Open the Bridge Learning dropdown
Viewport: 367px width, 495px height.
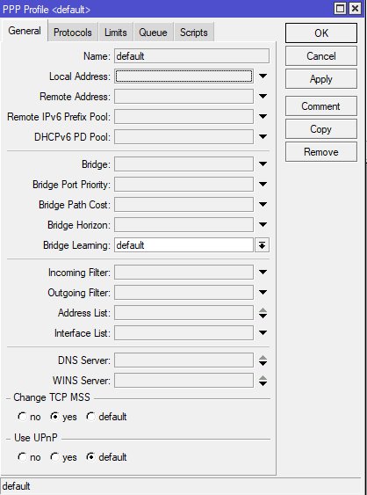pos(262,245)
